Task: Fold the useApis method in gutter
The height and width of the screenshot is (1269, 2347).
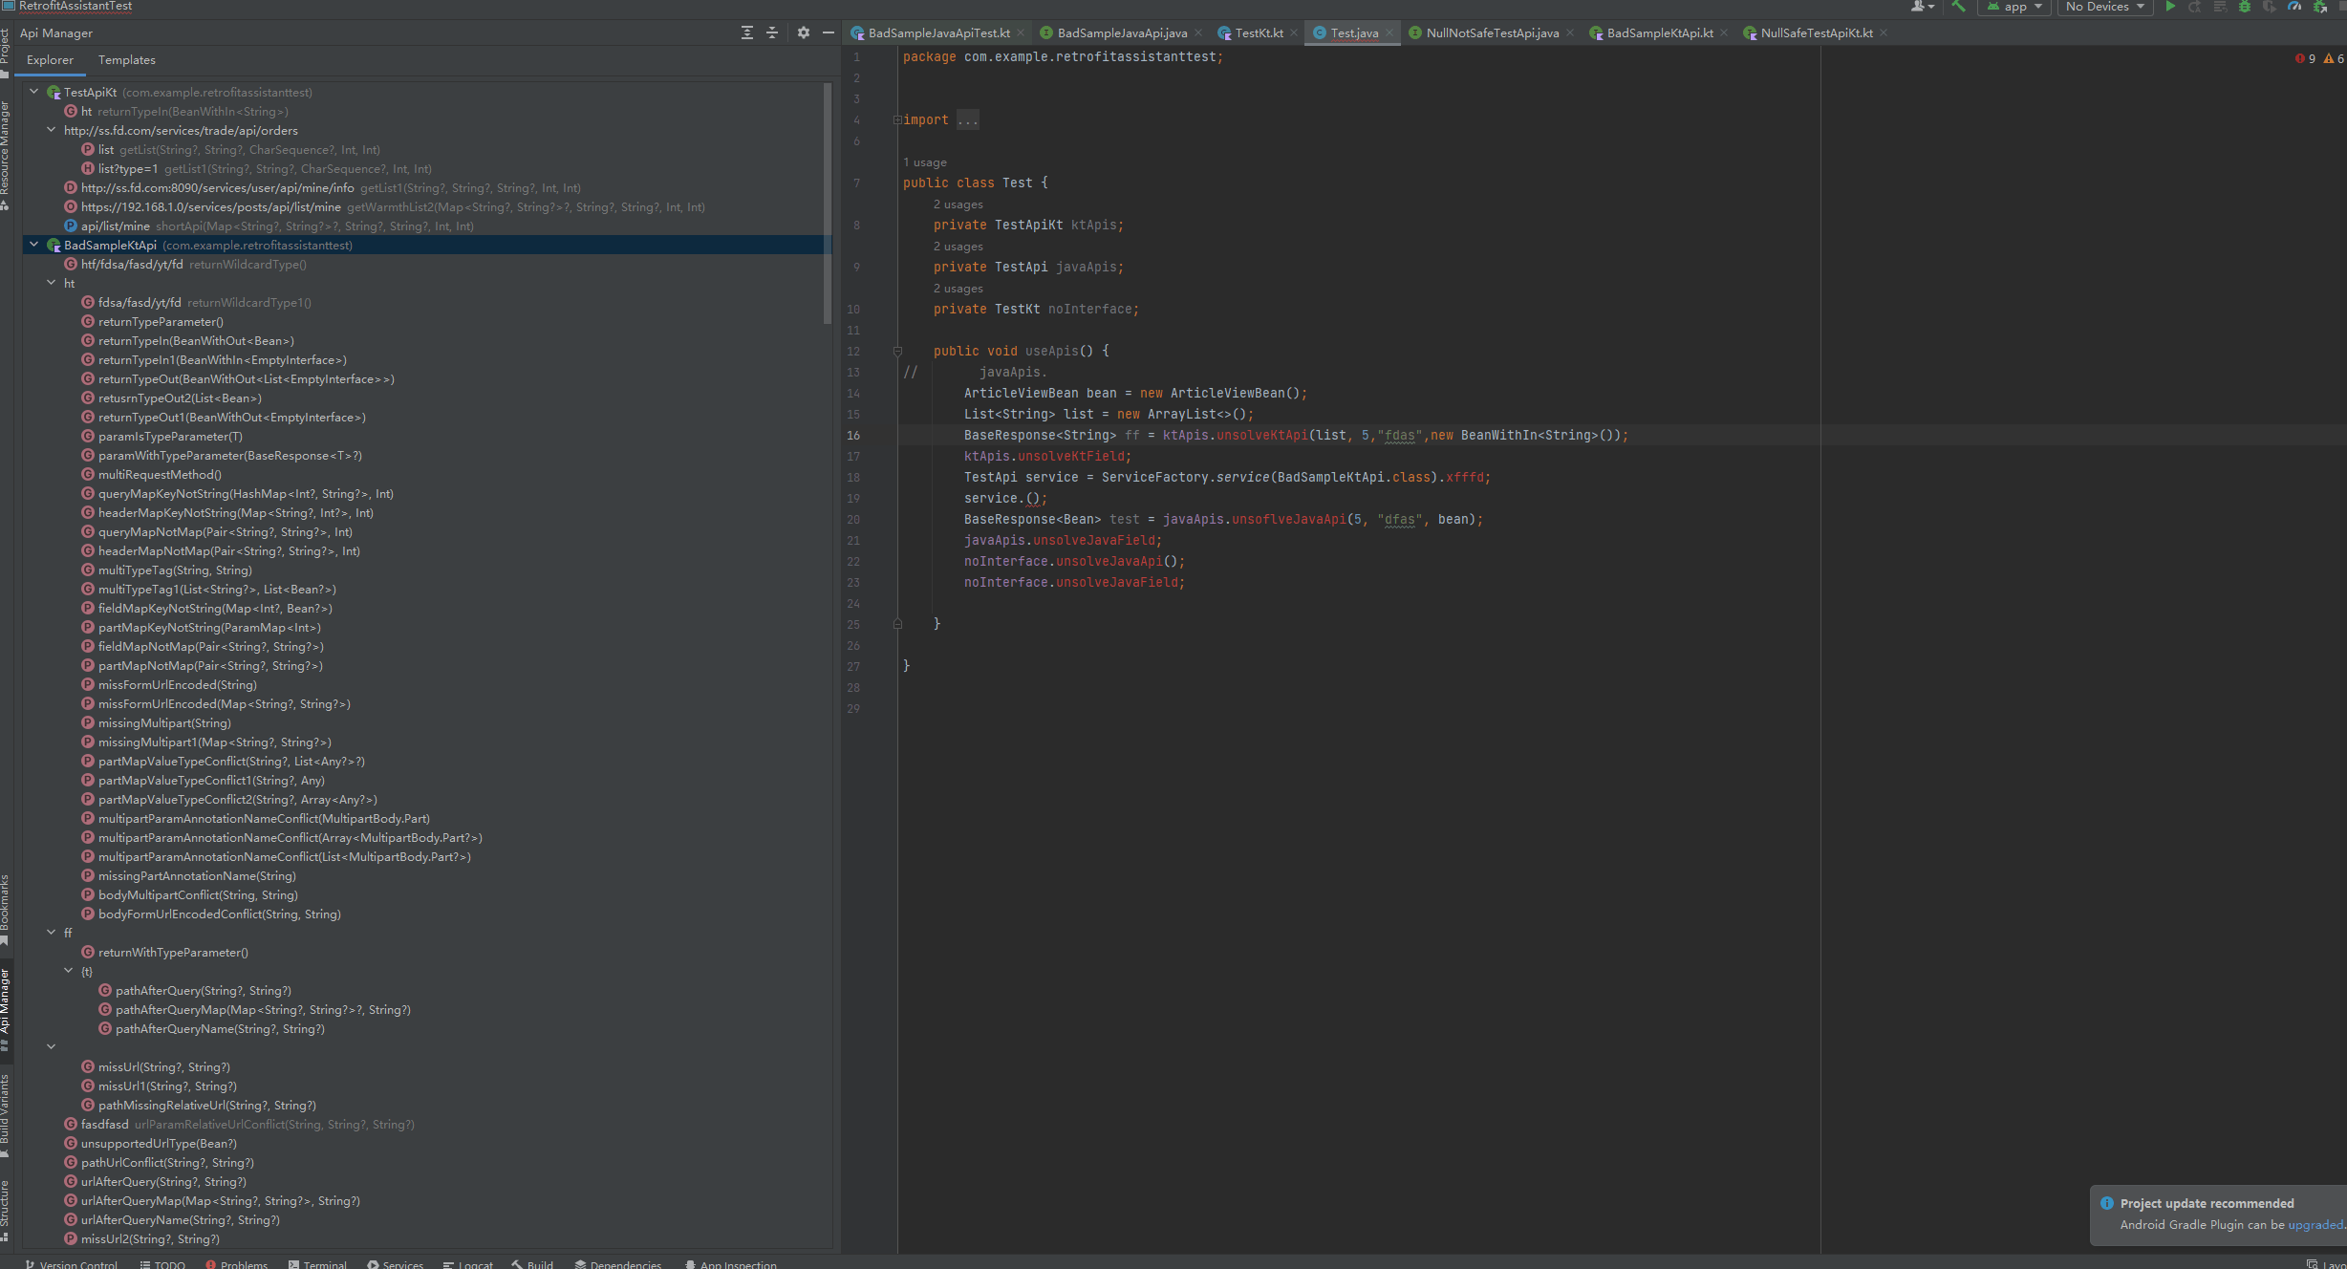Action: tap(897, 352)
